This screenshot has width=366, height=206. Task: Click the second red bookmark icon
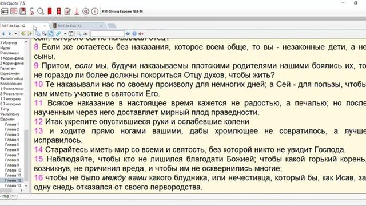point(58,11)
